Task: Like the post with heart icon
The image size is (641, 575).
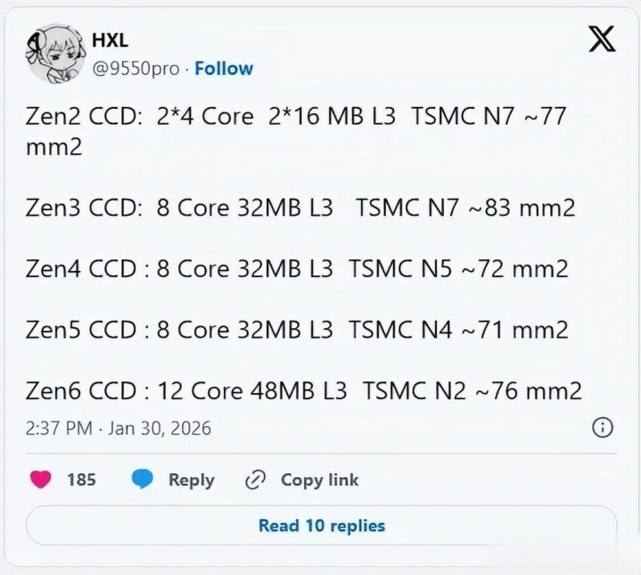Action: click(40, 480)
